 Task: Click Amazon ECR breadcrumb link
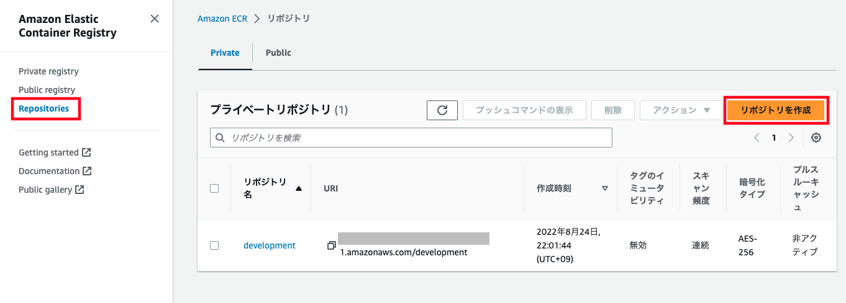tap(222, 19)
